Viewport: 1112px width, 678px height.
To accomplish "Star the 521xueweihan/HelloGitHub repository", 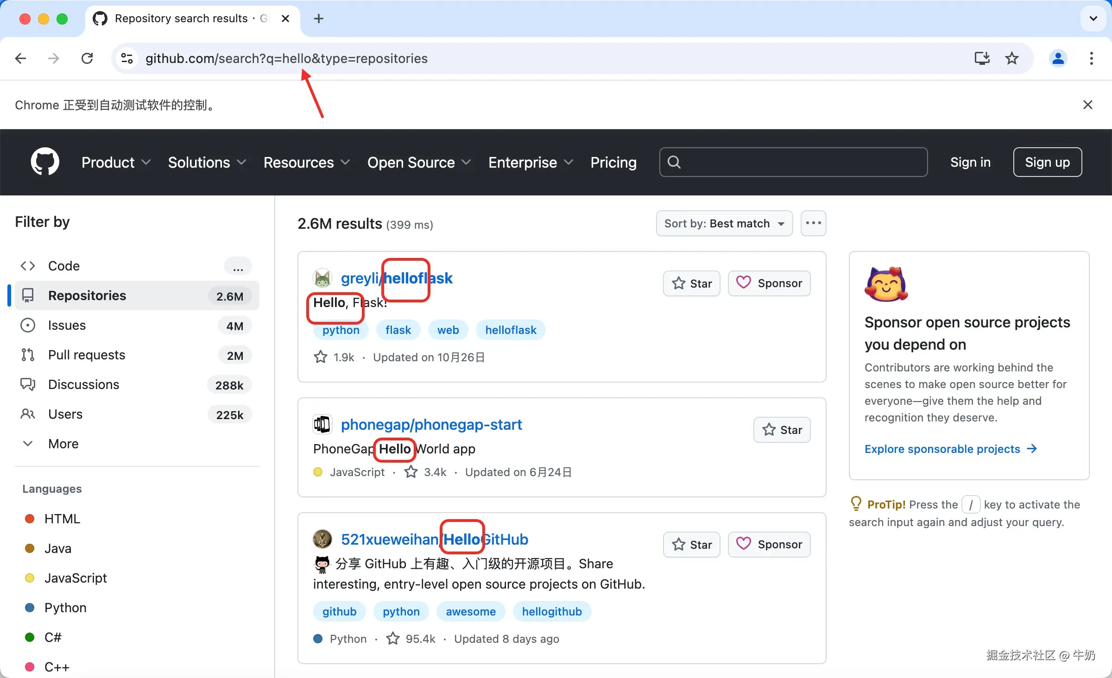I will point(691,545).
